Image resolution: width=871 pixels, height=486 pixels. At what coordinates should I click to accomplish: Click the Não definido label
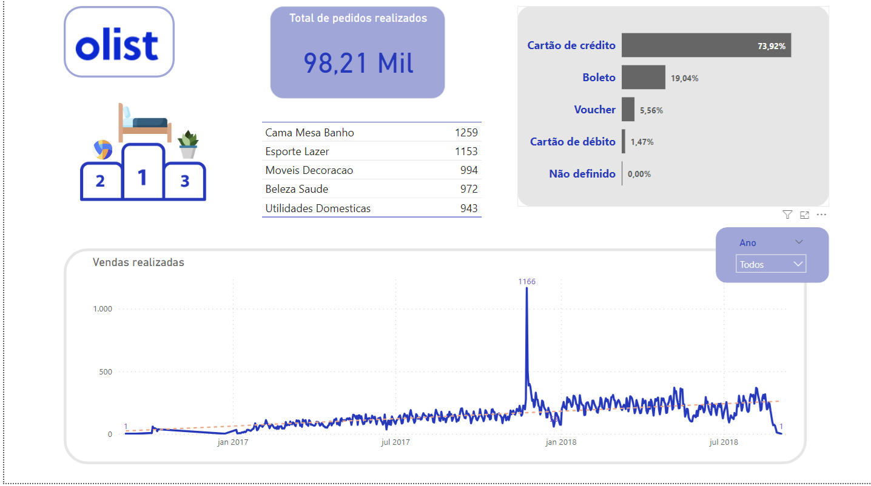coord(582,174)
